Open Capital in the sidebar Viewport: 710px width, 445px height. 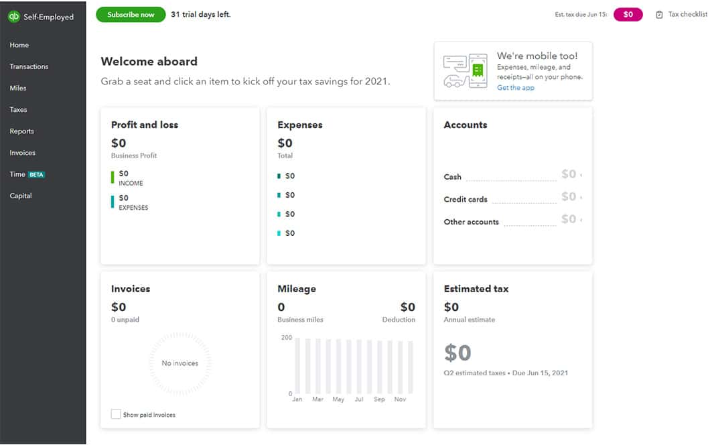(x=21, y=196)
